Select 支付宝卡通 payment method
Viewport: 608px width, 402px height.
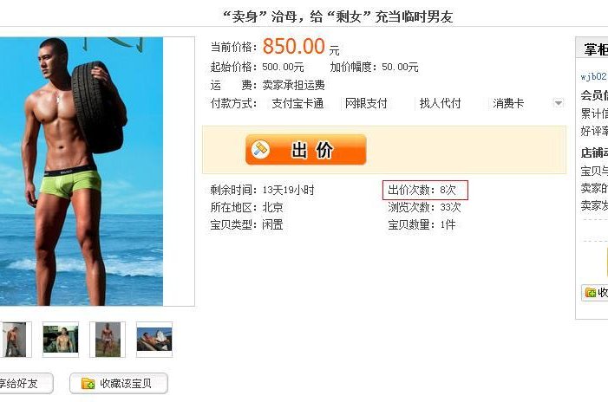tap(297, 103)
